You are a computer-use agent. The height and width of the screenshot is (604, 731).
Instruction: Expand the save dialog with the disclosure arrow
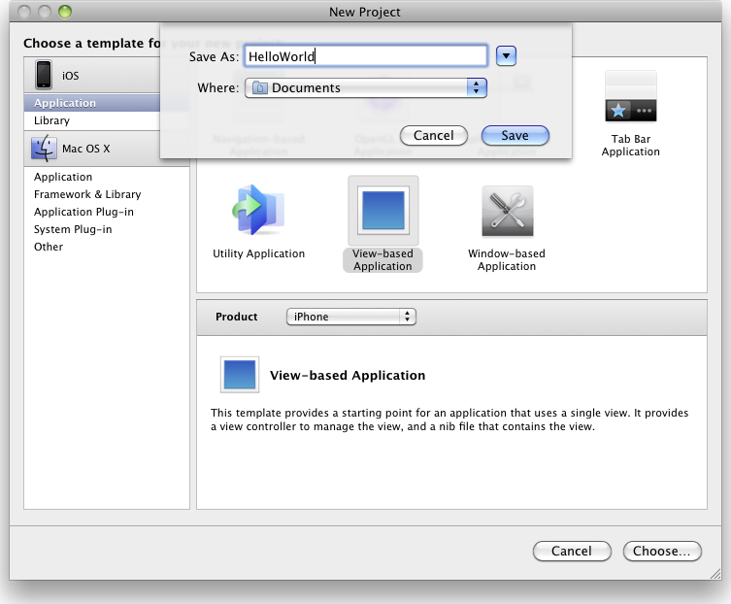(506, 56)
